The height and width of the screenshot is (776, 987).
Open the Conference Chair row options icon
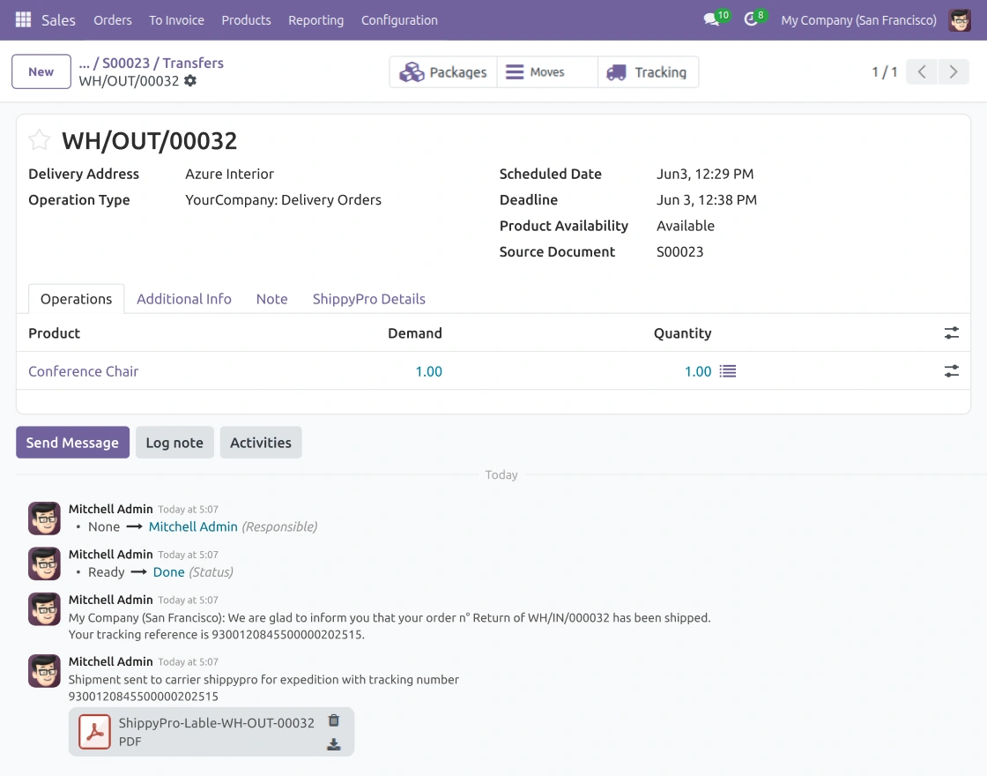coord(951,371)
